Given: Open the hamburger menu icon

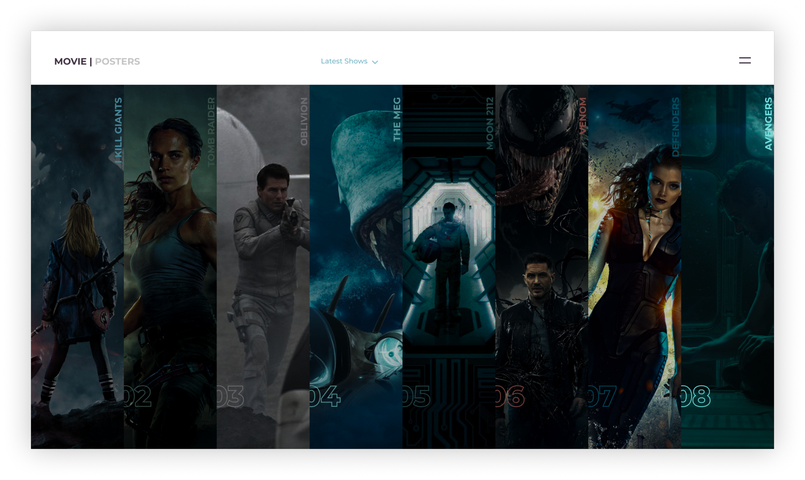Looking at the screenshot, I should point(745,61).
